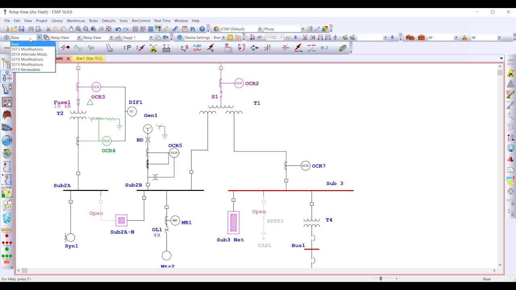Click the Gen1 label on the one-line diagram
Viewport: 516px width, 290px height.
point(150,115)
